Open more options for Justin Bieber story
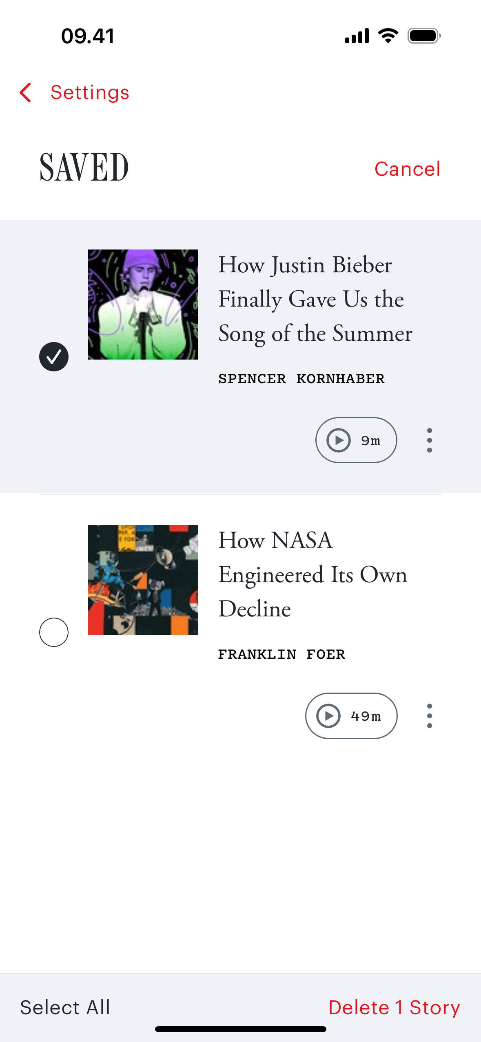The image size is (481, 1042). pos(429,440)
